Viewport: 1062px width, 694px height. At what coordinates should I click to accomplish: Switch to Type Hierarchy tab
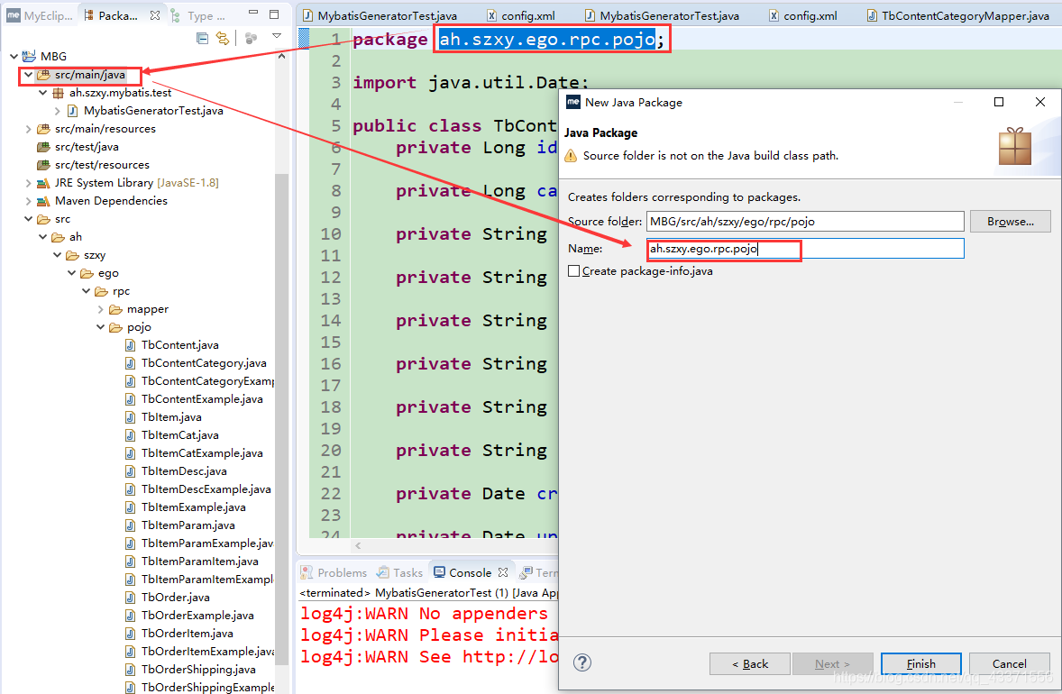tap(197, 15)
